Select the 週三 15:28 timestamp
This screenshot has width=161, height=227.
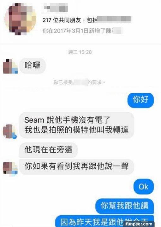80,52
